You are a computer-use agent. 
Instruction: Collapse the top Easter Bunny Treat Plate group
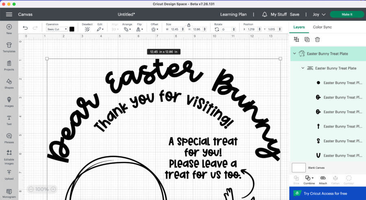tap(294, 54)
